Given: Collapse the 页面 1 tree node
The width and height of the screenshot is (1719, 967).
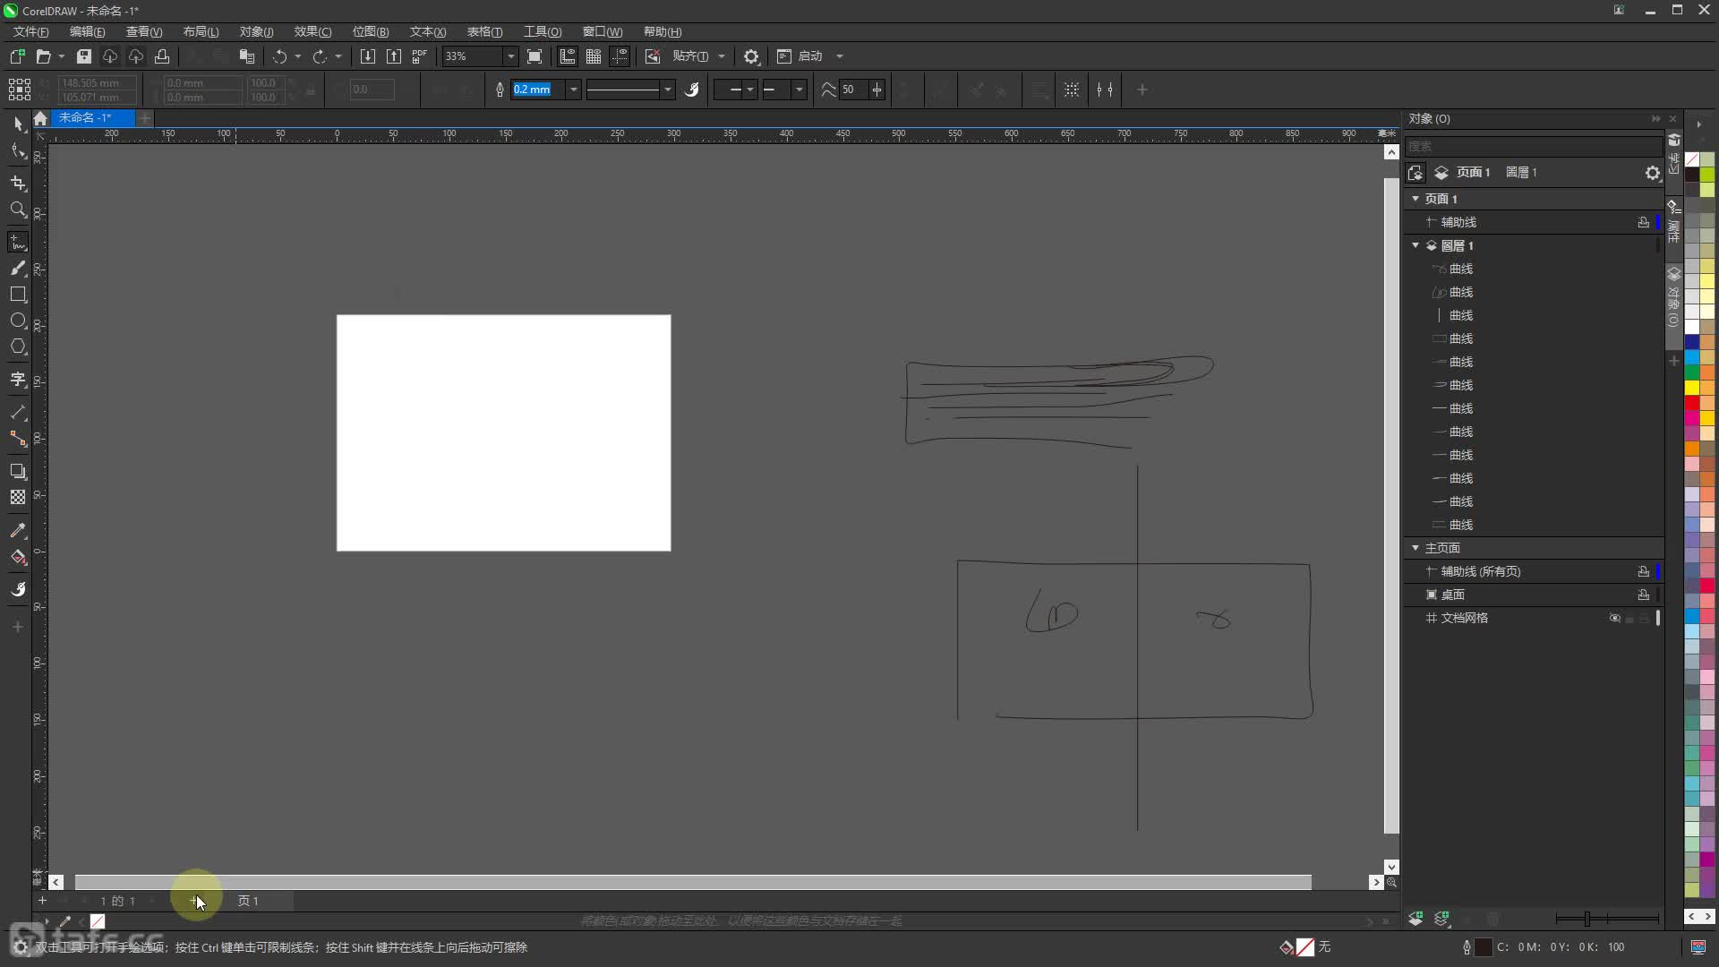Looking at the screenshot, I should (1415, 199).
